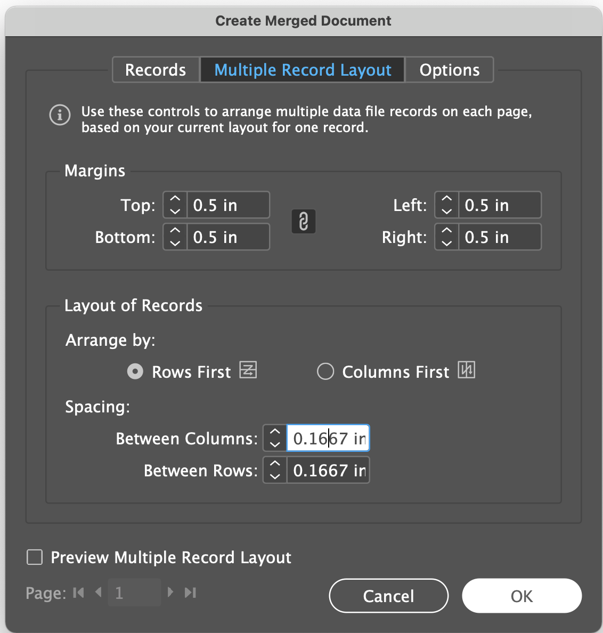This screenshot has height=633, width=603.
Task: Increase Between Columns spacing with the stepper
Action: (274, 432)
